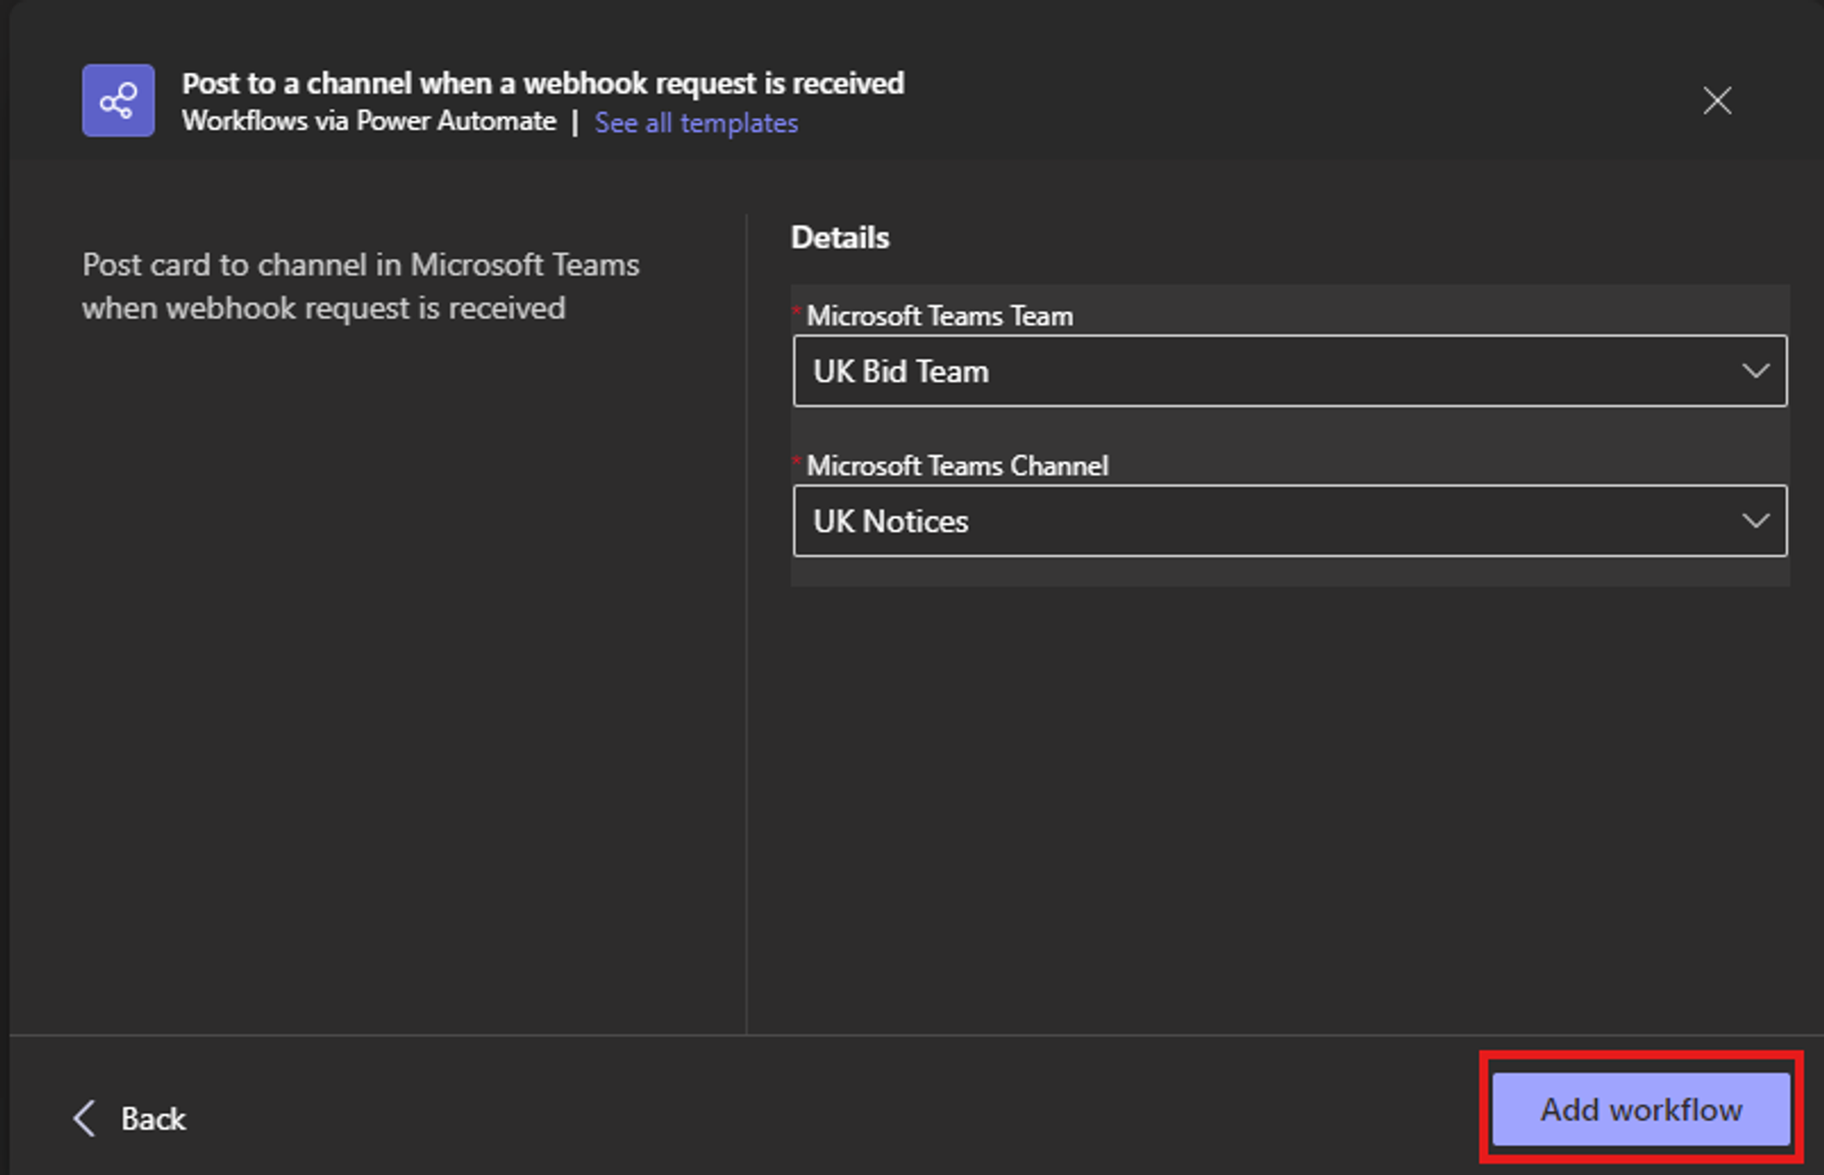The image size is (1824, 1175).
Task: Select the 'UK Notices' value text
Action: (x=890, y=521)
